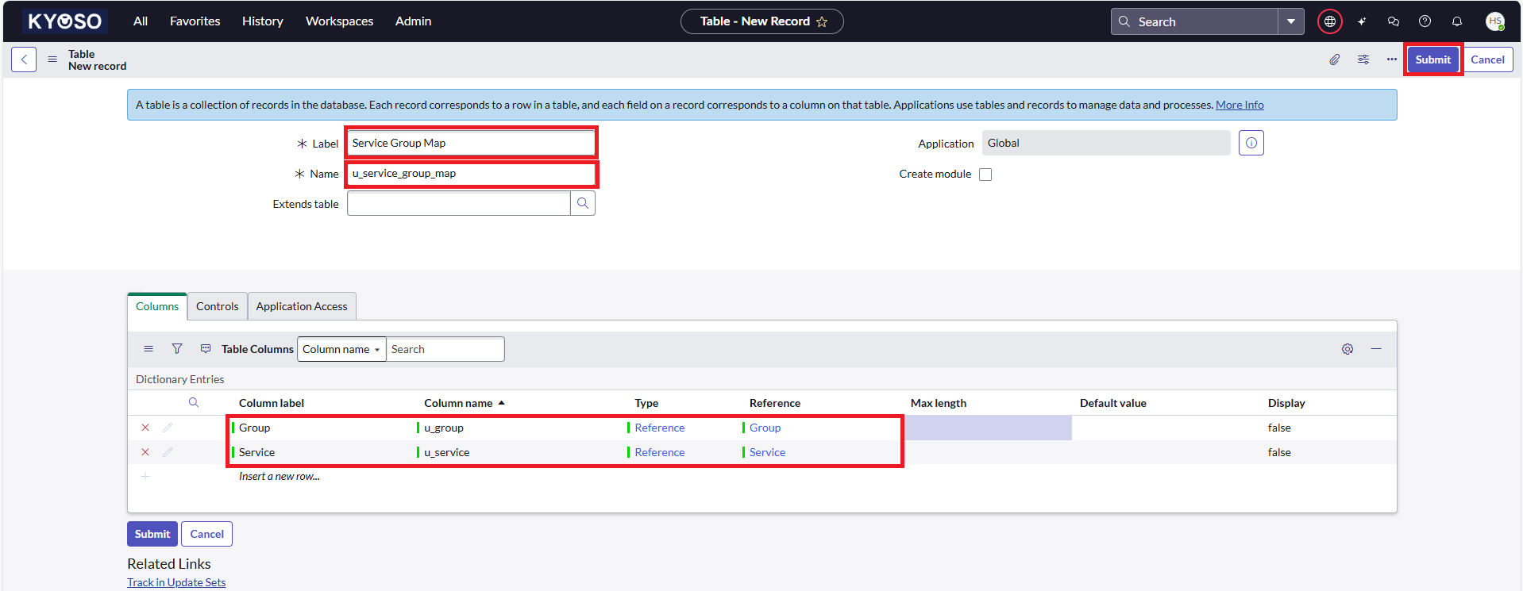1523x591 pixels.
Task: Open the help question mark icon
Action: pyautogui.click(x=1425, y=21)
